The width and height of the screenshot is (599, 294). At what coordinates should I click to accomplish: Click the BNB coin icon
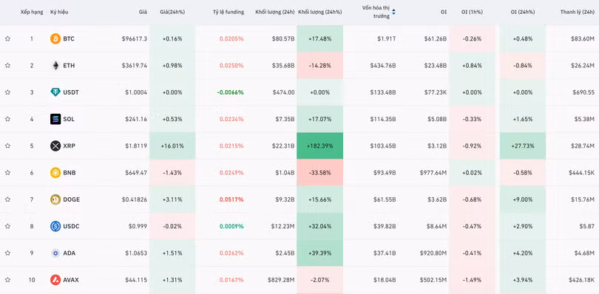click(55, 173)
